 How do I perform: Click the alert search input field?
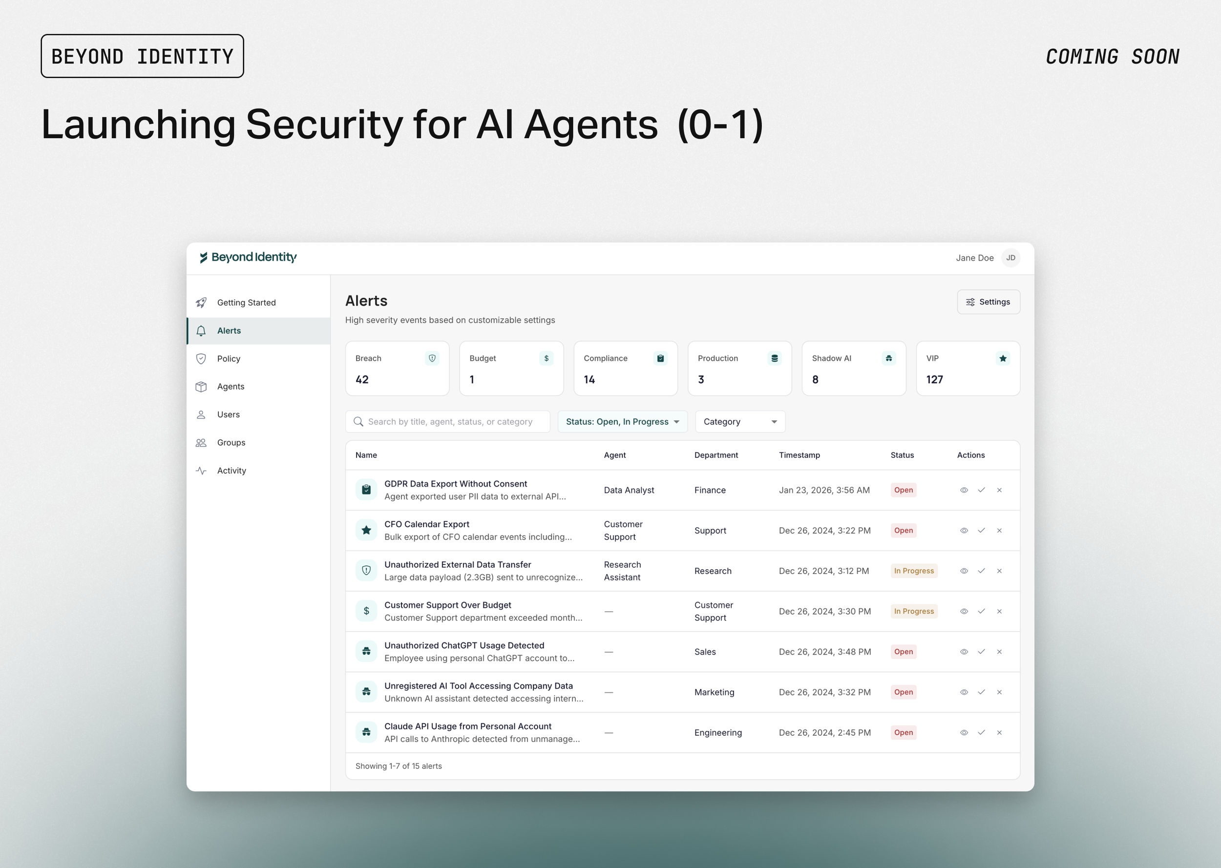tap(449, 422)
